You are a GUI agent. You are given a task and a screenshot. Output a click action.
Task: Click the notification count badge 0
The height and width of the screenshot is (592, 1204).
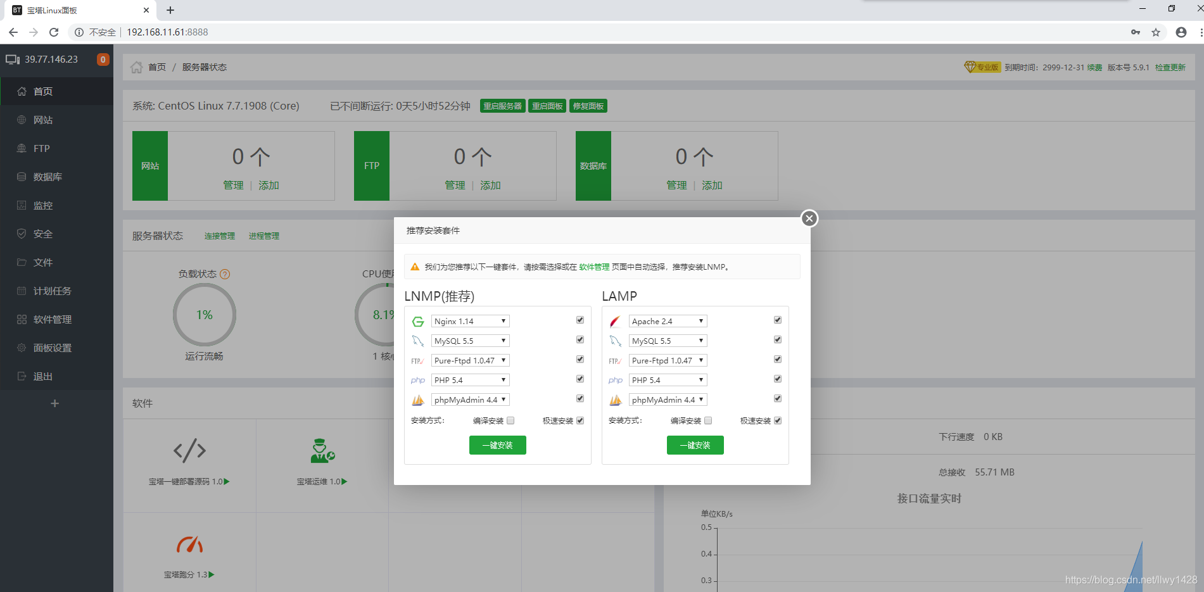pyautogui.click(x=103, y=60)
